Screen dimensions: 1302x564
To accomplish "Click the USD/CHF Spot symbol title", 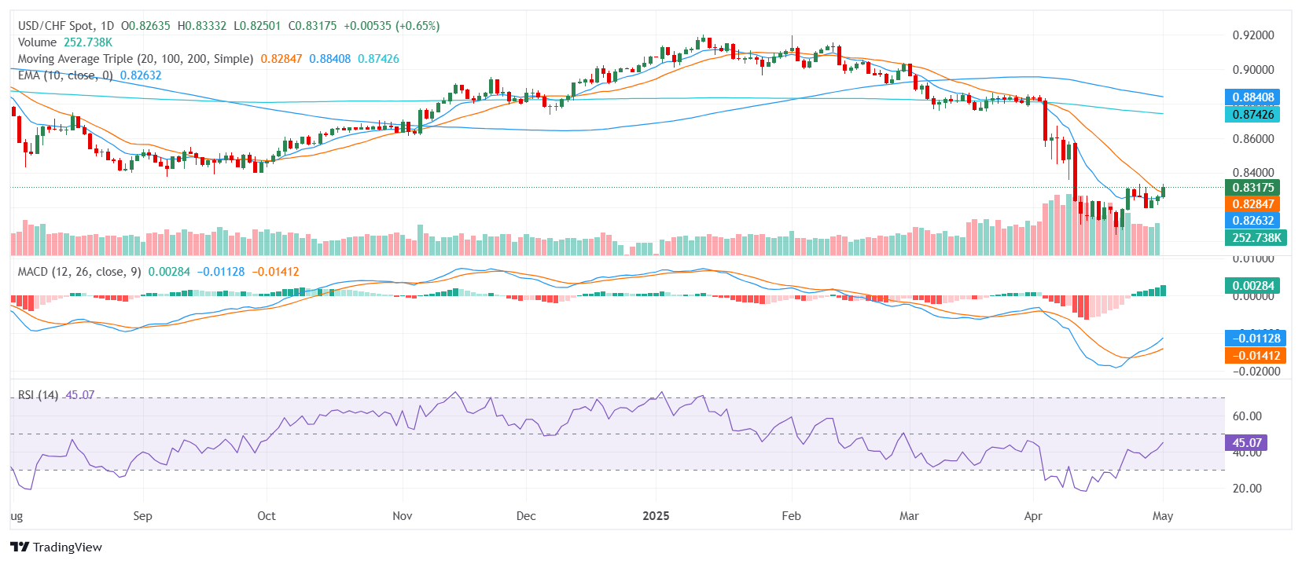I will click(66, 26).
